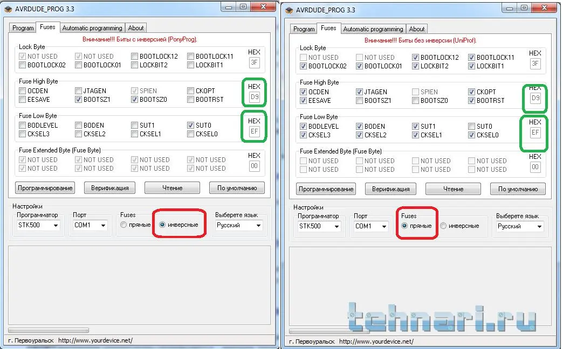
Task: Click yourdevice.net link in right window status bar
Action: 376,341
